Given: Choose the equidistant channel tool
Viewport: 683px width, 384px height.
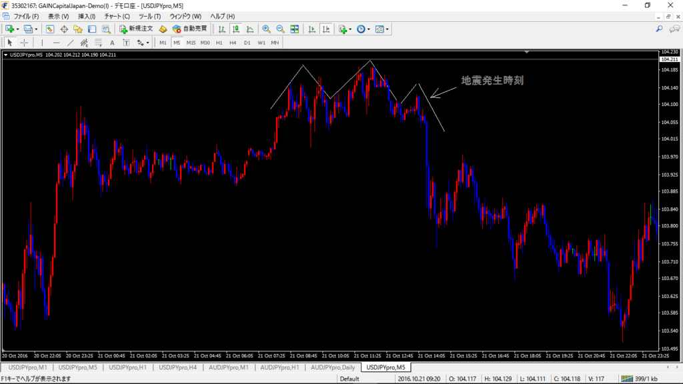Looking at the screenshot, I should click(84, 43).
